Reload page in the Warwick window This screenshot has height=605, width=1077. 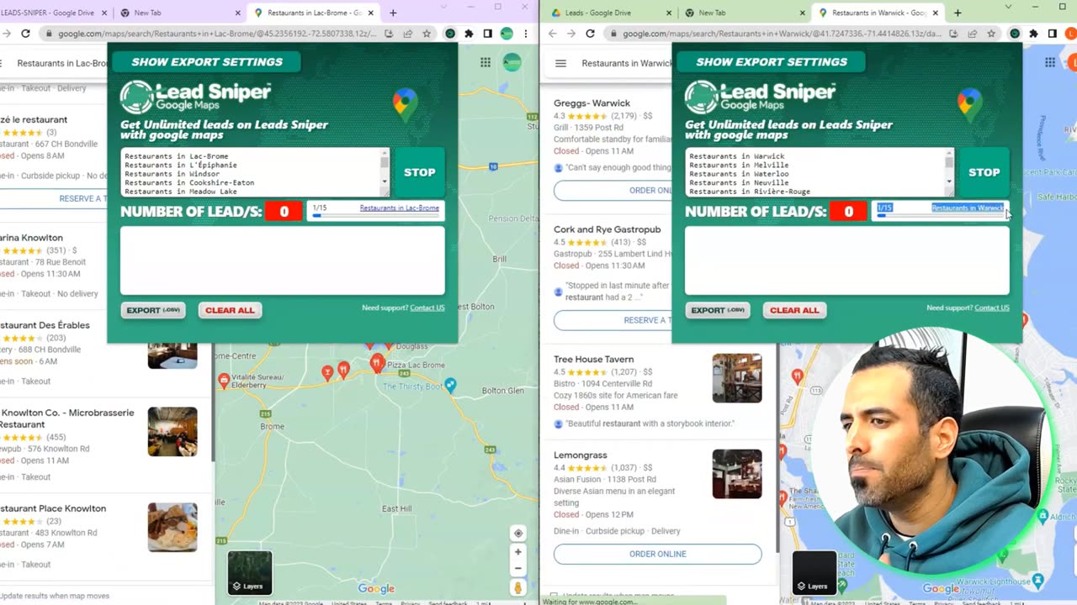(590, 34)
